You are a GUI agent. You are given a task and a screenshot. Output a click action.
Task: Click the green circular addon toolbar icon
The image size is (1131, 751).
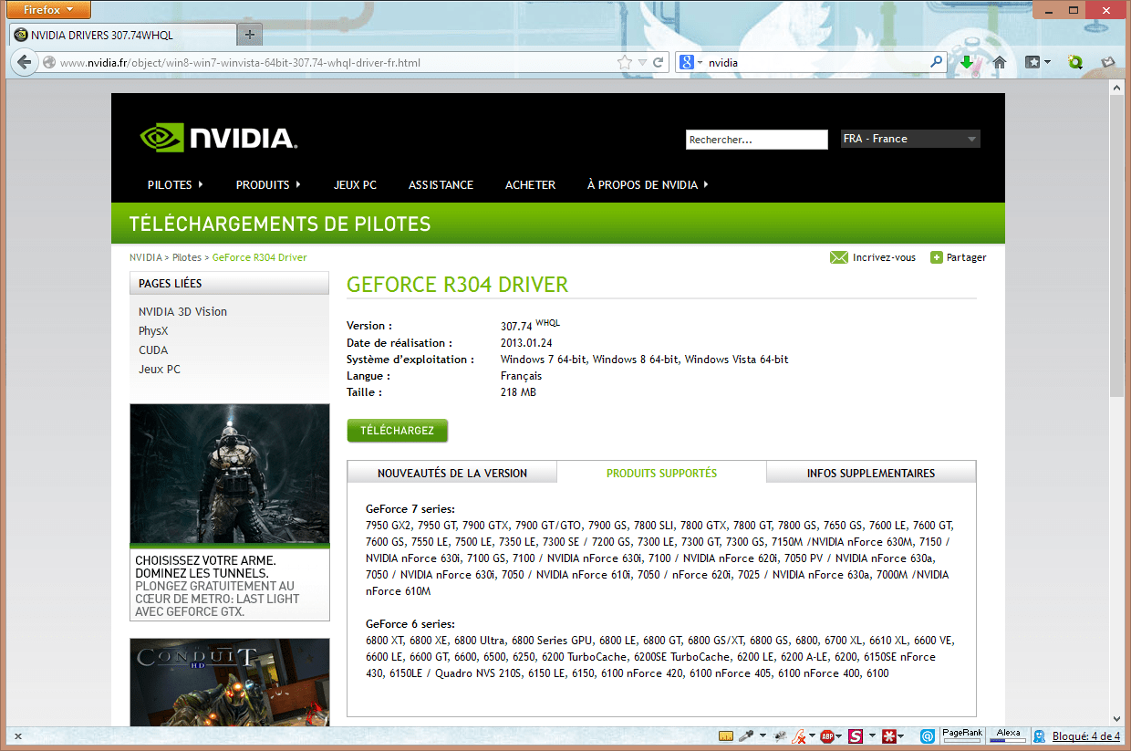pos(1075,63)
